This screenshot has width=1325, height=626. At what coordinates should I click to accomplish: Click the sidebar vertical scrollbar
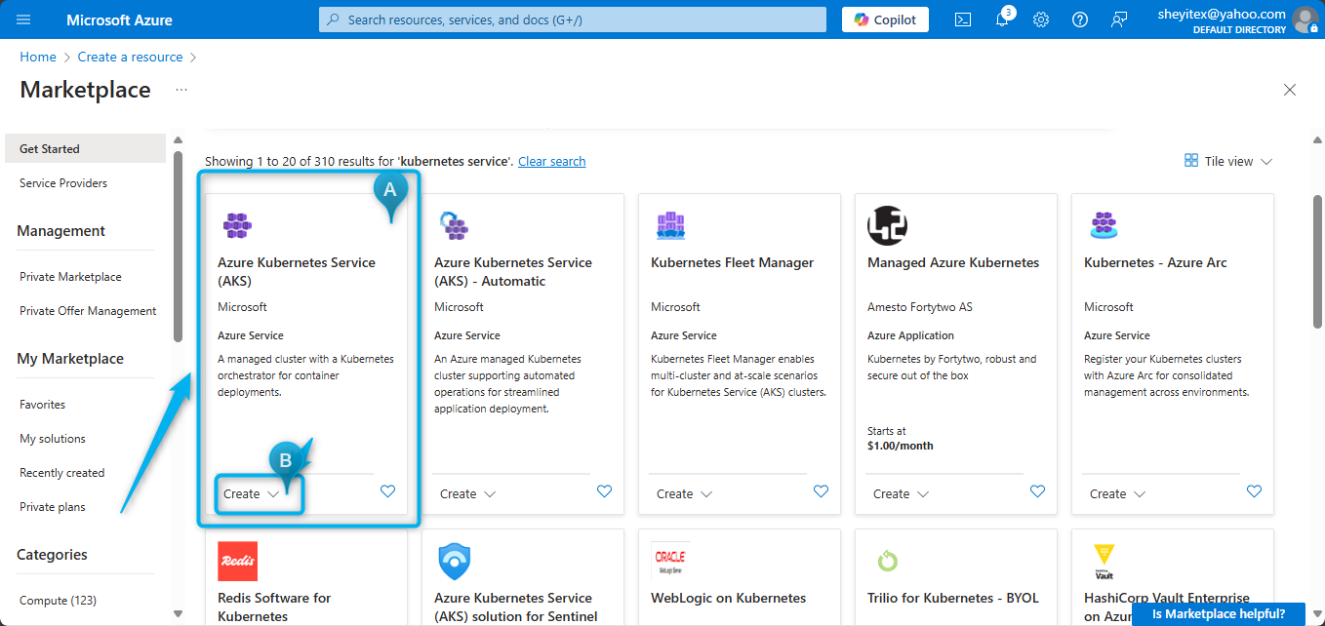[178, 246]
